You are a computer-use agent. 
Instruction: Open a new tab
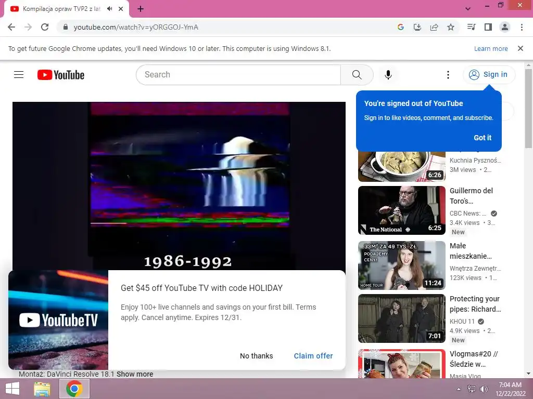click(x=141, y=9)
